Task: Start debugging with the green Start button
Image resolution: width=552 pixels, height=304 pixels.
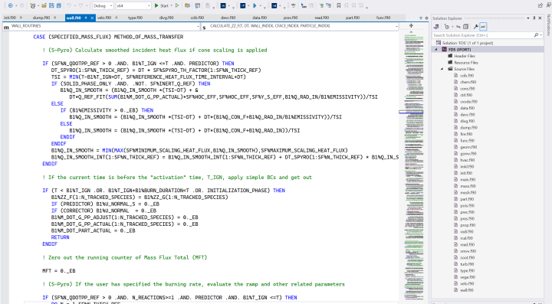Action: pyautogui.click(x=162, y=5)
